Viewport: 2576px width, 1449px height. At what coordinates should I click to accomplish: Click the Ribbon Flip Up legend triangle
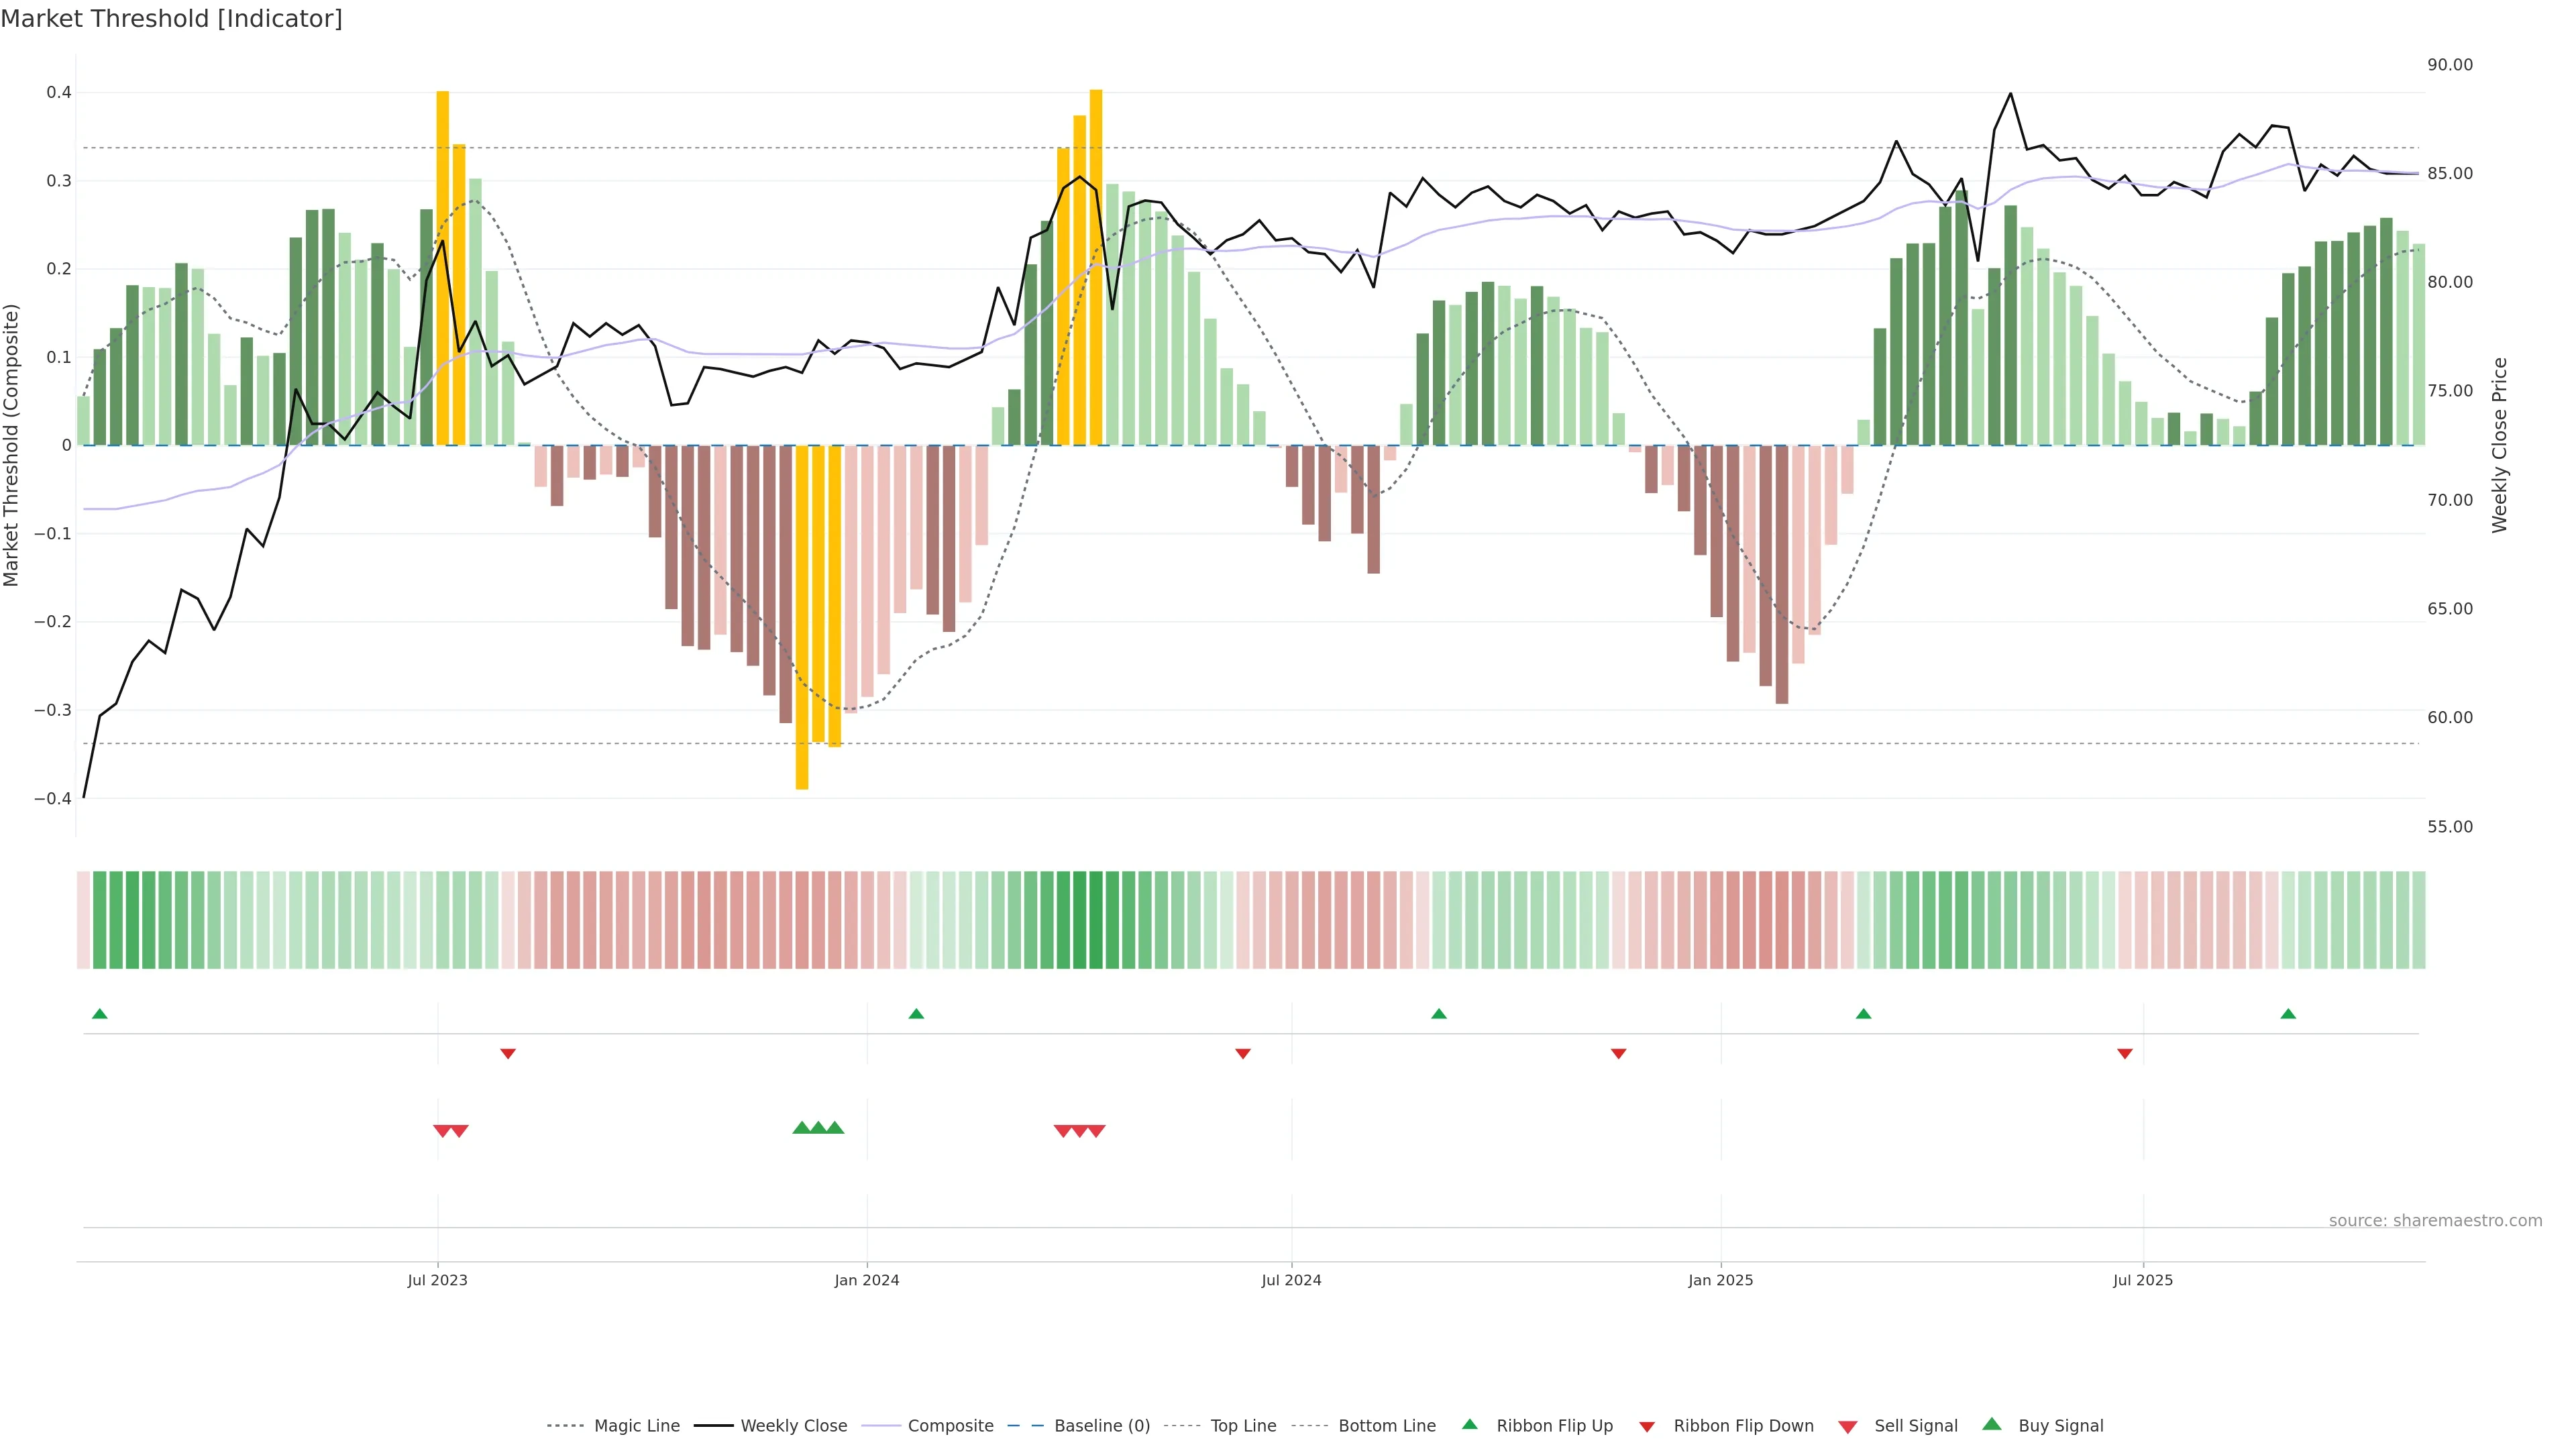1469,1424
